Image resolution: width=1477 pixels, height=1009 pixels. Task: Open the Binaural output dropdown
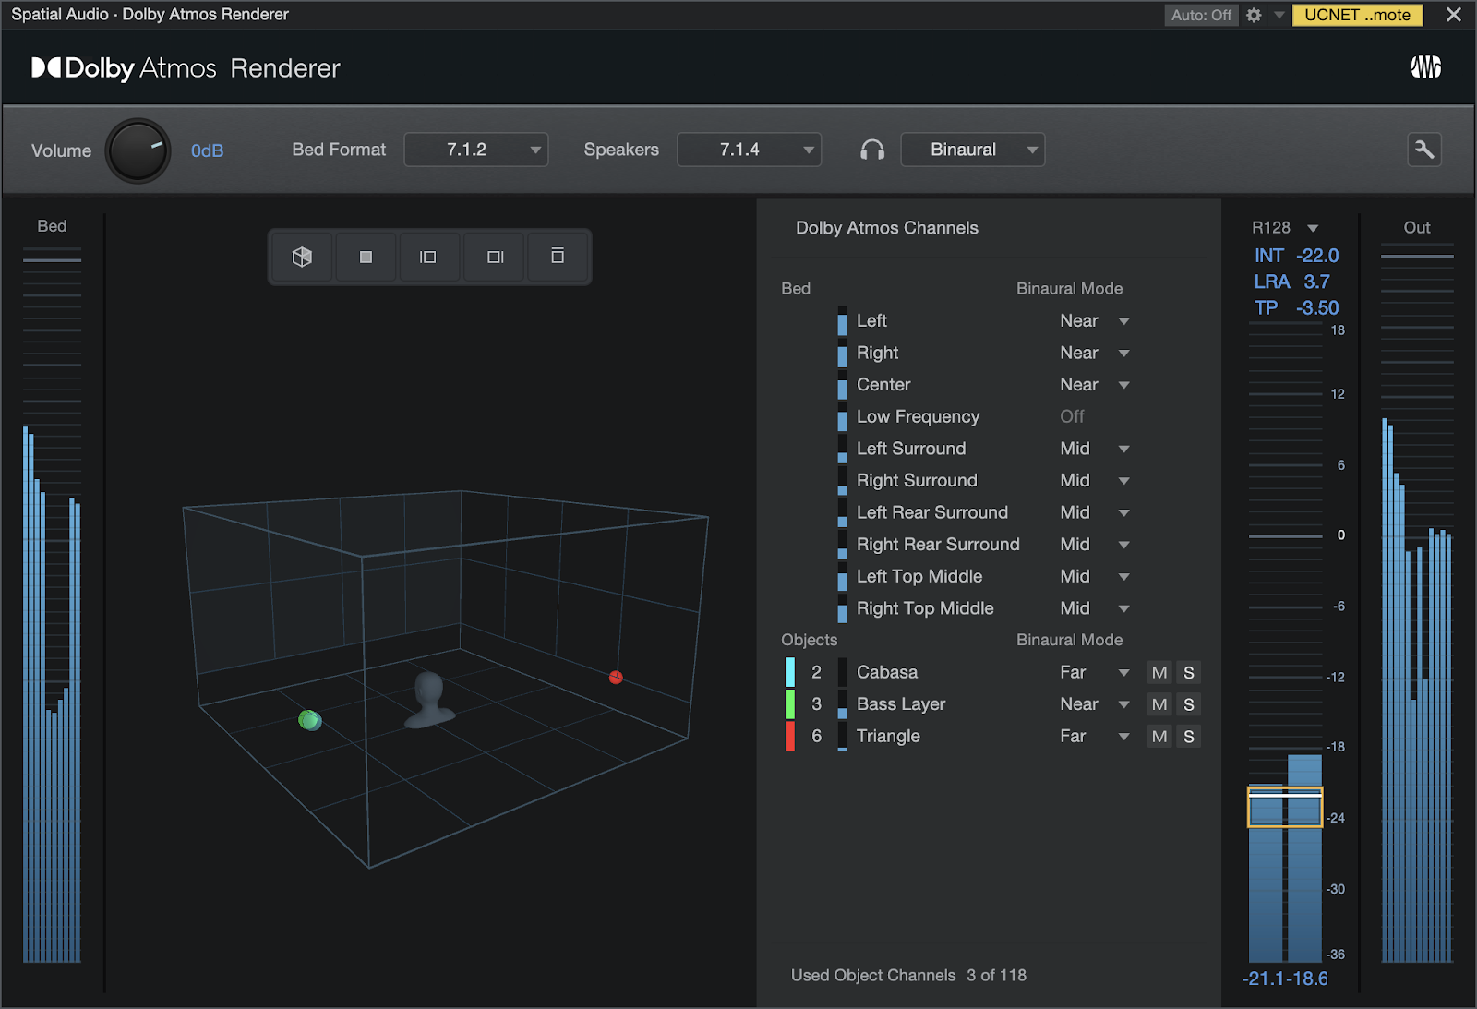[x=973, y=150]
